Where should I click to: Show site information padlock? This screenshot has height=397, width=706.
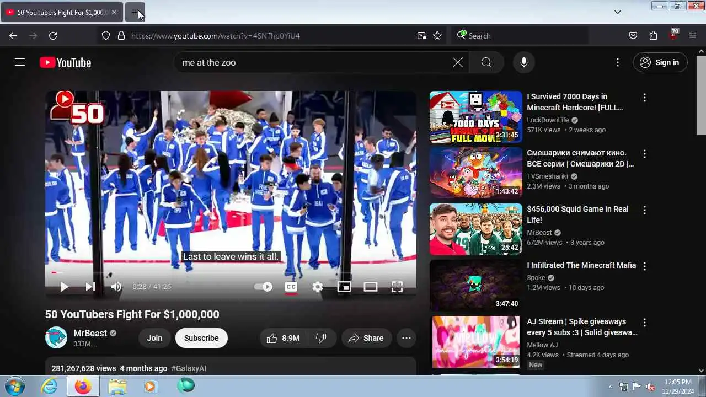click(121, 36)
